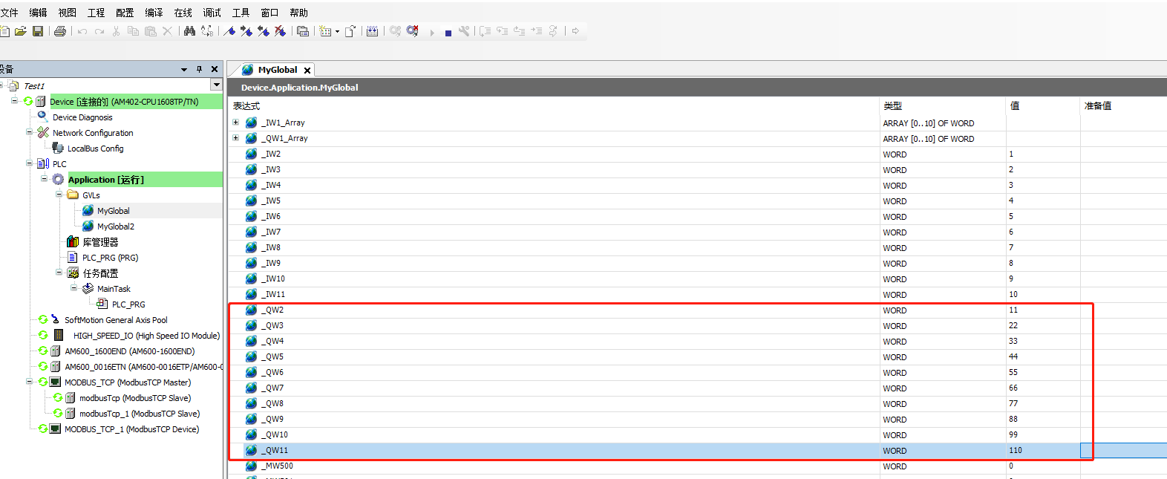The width and height of the screenshot is (1167, 479).
Task: Open new object dropdown arrow in toolbar
Action: pyautogui.click(x=337, y=32)
